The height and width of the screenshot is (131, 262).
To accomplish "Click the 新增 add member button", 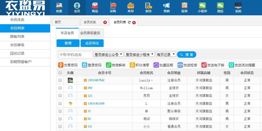I will pos(68,43).
